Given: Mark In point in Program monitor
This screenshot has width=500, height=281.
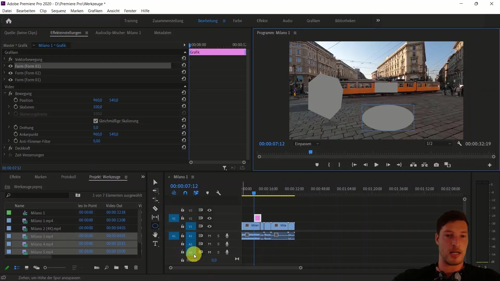Looking at the screenshot, I should coord(329,165).
